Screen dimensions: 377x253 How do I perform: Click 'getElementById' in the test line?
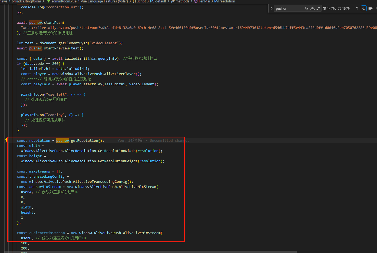tap(73, 43)
